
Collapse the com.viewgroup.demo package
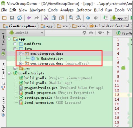[21, 54]
